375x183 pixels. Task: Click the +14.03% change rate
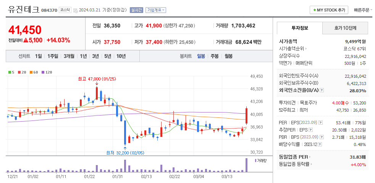[x=58, y=40]
